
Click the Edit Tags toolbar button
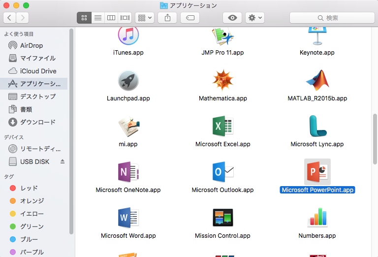(190, 18)
